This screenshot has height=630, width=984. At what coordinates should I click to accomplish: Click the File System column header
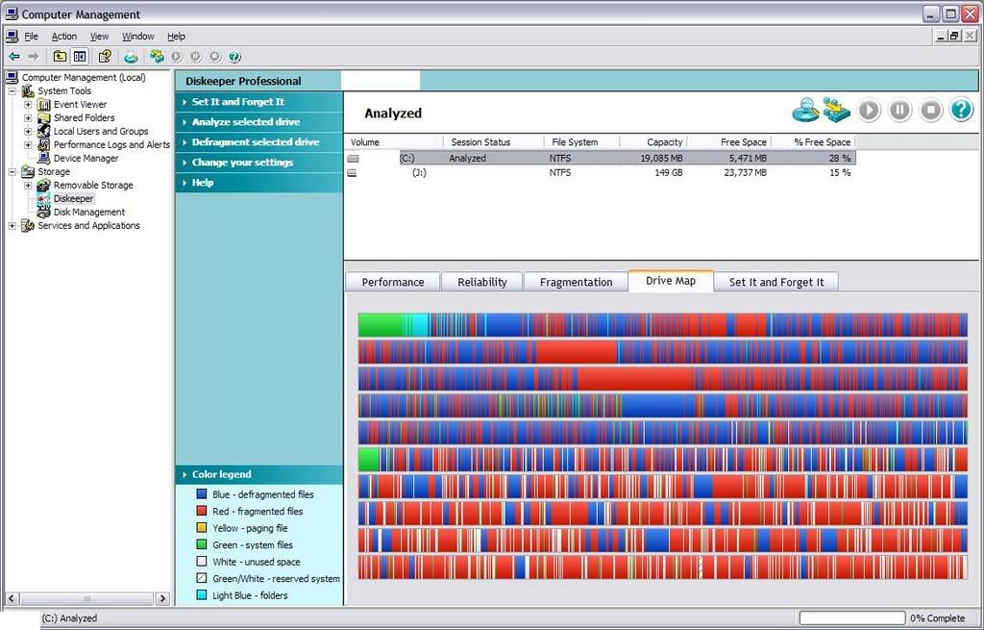coord(581,142)
